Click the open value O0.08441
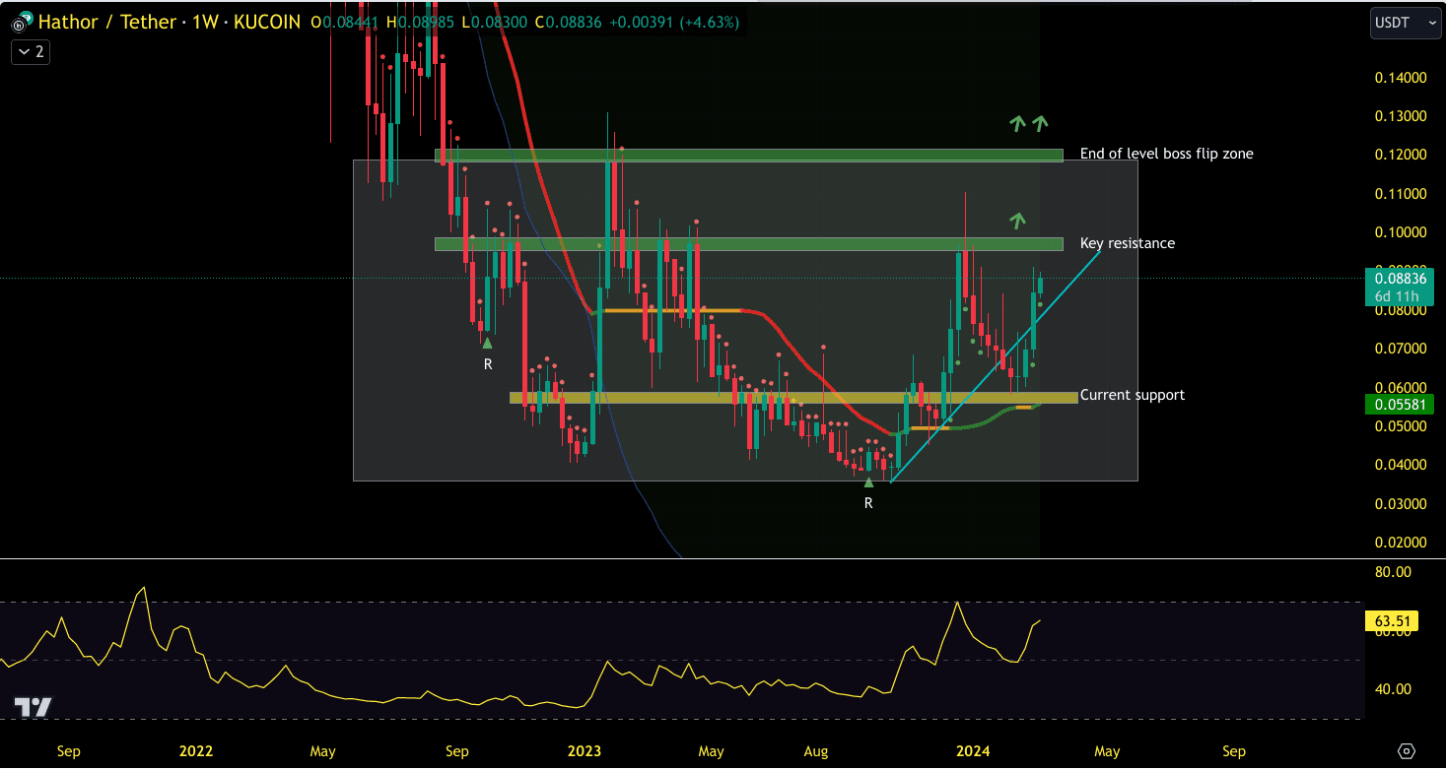The width and height of the screenshot is (1446, 770). (x=345, y=22)
